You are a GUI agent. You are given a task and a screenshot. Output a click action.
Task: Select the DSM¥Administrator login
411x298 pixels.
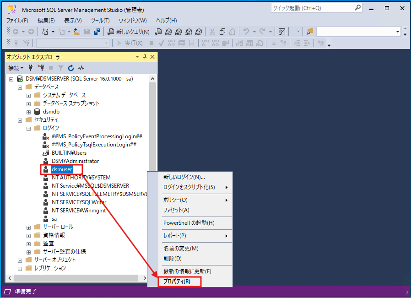point(75,161)
